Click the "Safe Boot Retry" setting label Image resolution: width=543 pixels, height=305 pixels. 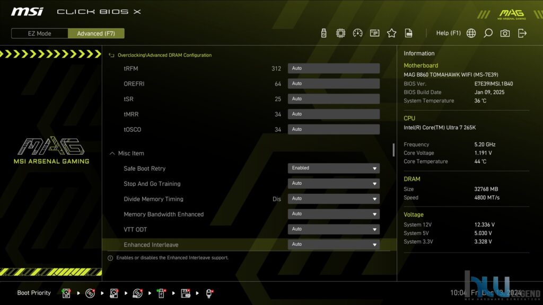tap(144, 168)
